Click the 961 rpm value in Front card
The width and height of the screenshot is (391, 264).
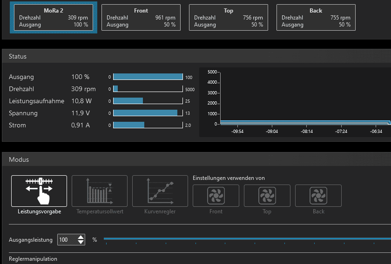tap(165, 18)
